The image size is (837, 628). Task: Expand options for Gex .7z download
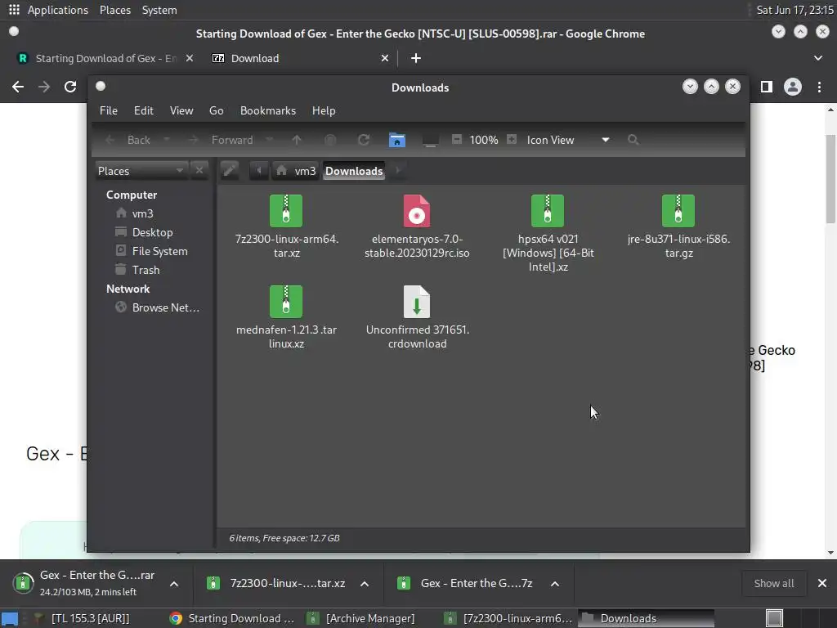[x=555, y=584]
